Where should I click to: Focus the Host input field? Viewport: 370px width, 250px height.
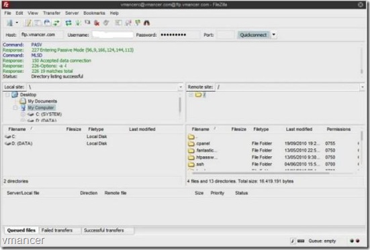tap(42, 35)
